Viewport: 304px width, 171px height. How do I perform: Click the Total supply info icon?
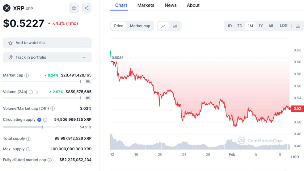(28, 139)
